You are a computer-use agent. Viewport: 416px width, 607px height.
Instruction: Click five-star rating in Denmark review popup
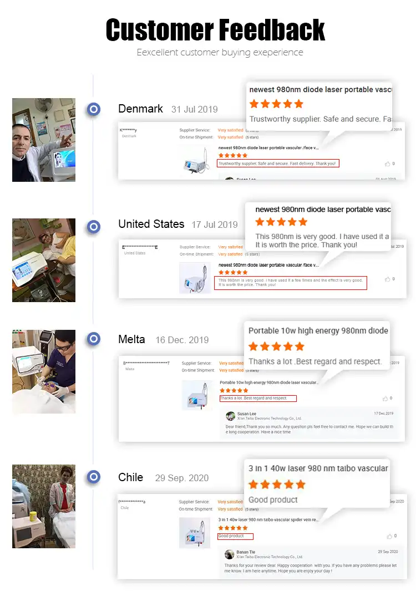click(x=276, y=104)
